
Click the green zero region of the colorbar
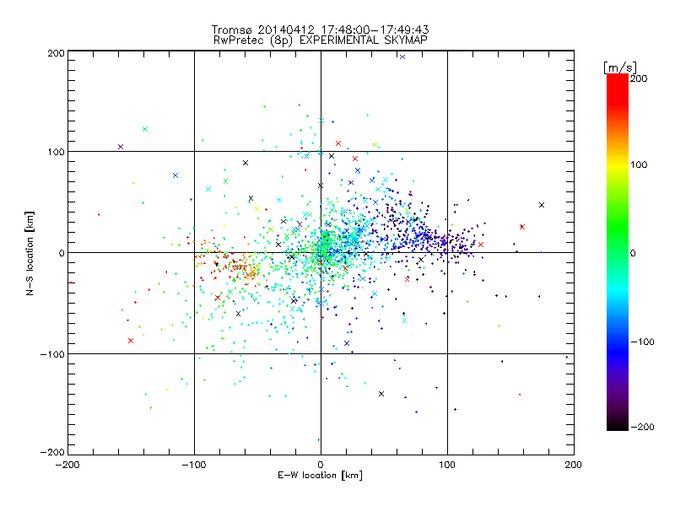[618, 252]
